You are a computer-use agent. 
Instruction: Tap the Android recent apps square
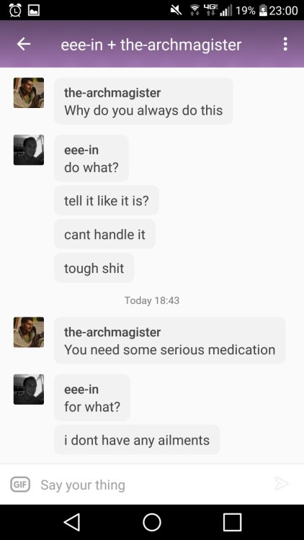click(x=232, y=523)
